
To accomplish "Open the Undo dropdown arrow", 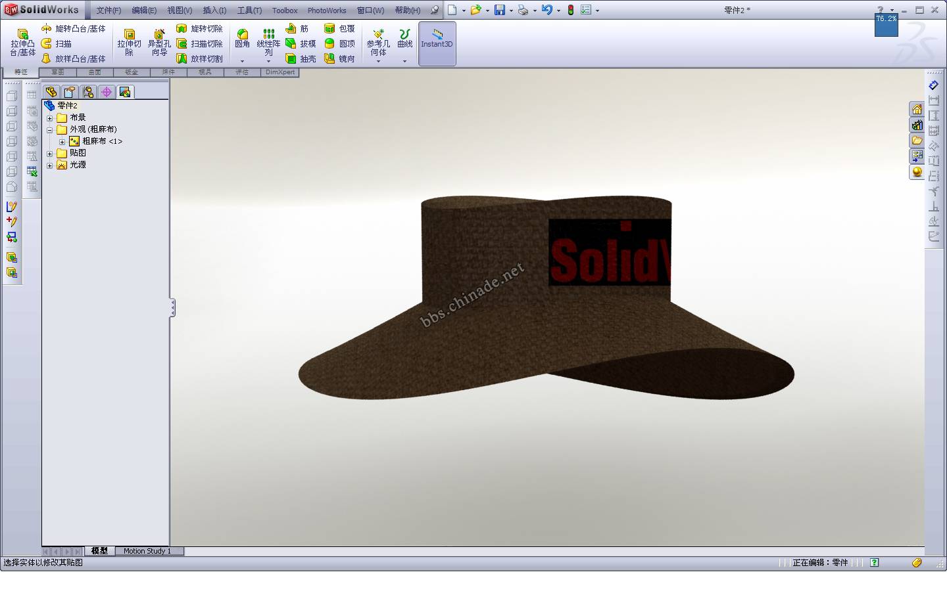I will 558,11.
